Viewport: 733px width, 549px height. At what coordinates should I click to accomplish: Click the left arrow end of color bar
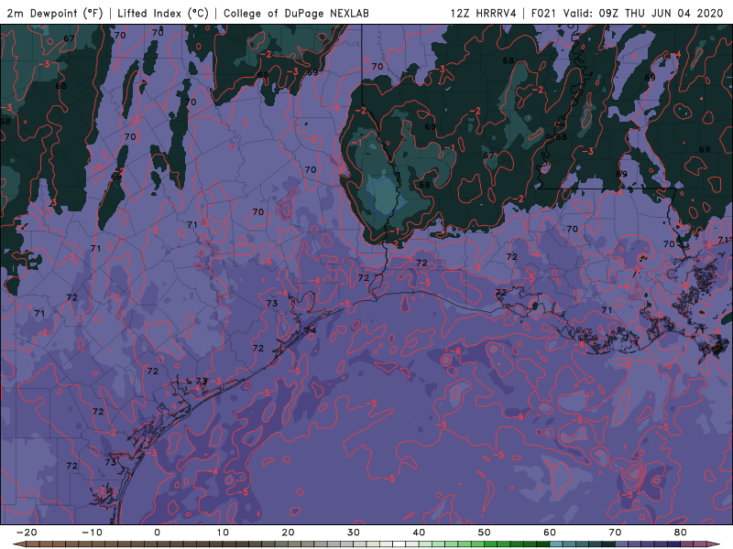click(x=19, y=544)
